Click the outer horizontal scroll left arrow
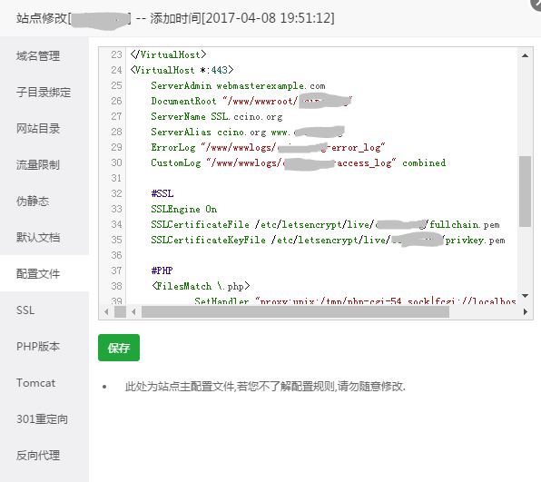Screen dimensions: 541x482 coord(106,312)
